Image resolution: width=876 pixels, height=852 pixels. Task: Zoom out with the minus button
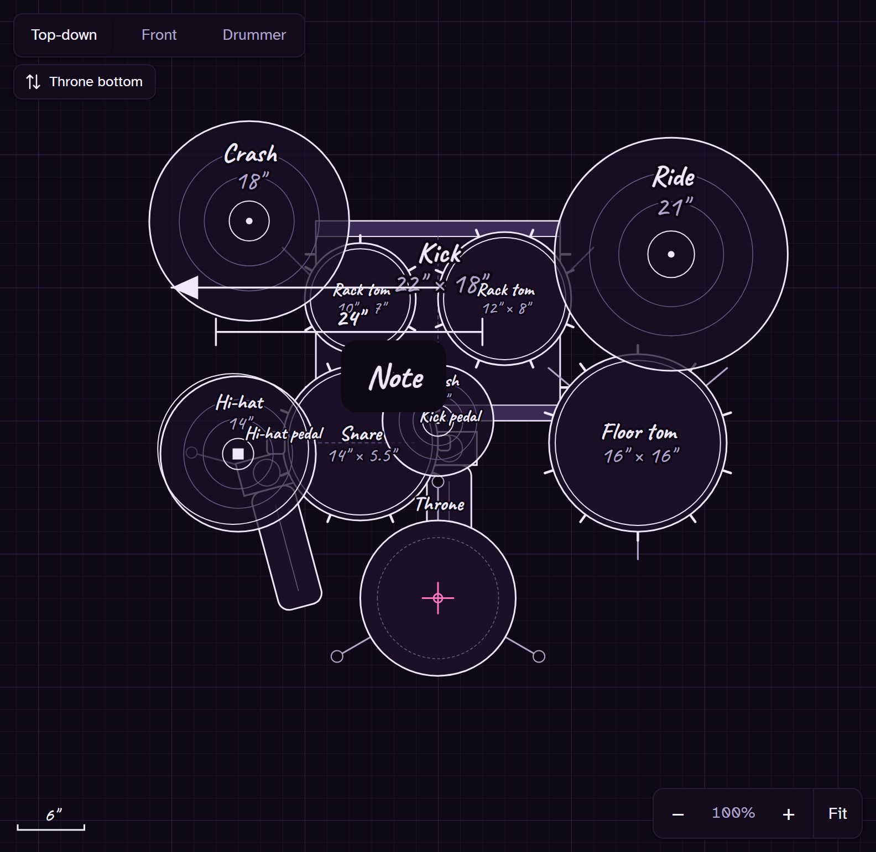pos(678,814)
